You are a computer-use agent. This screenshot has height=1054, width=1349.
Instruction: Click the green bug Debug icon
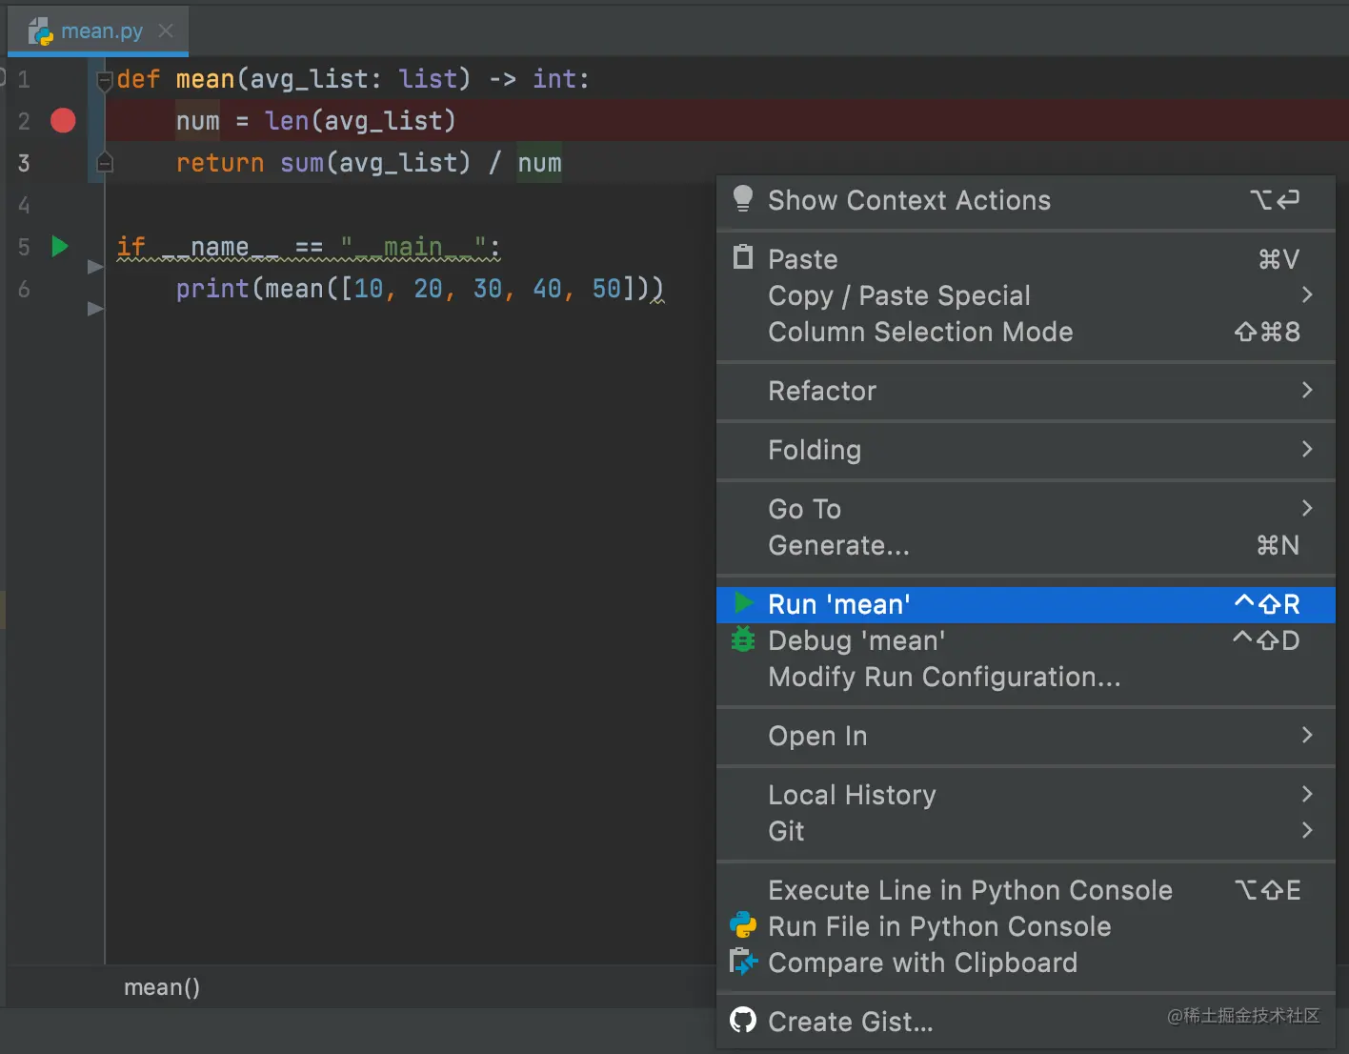(x=743, y=639)
